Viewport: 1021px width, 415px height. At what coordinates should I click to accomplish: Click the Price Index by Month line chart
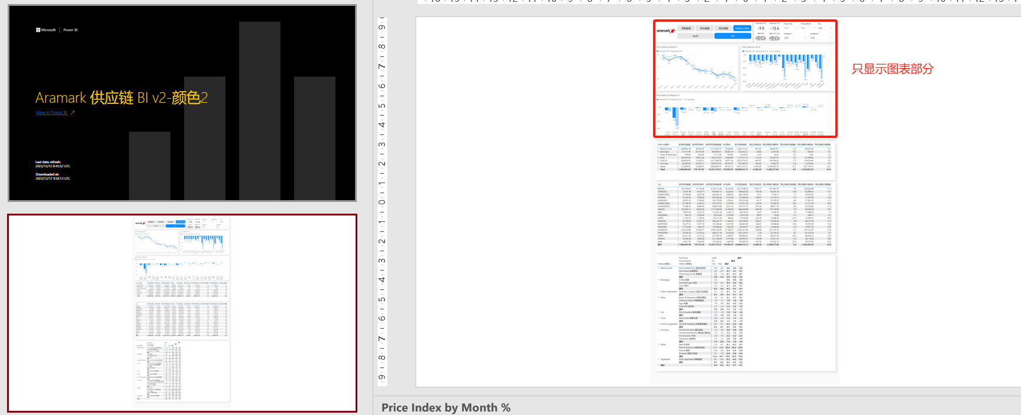[x=697, y=68]
